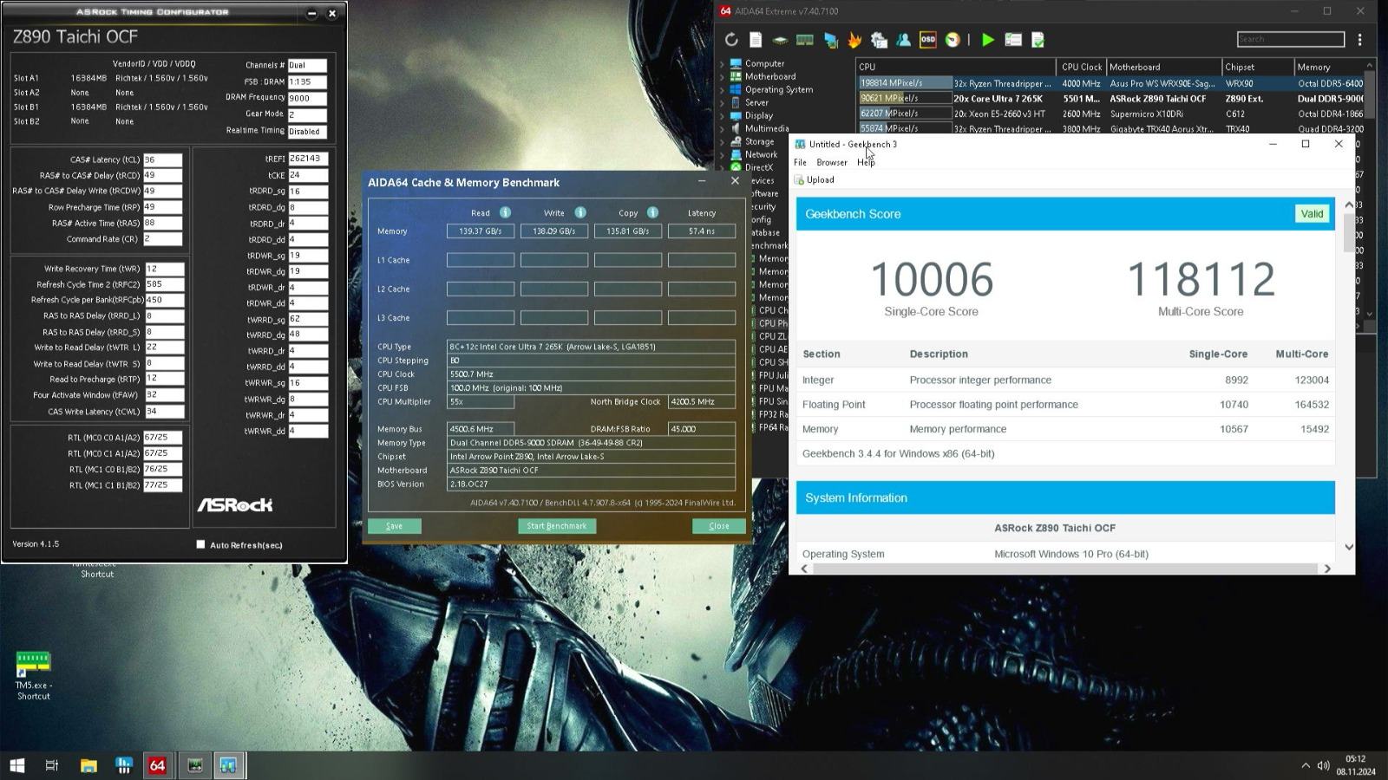Open the TM5.exe desktop shortcut
This screenshot has height=780, width=1388.
coord(33,676)
